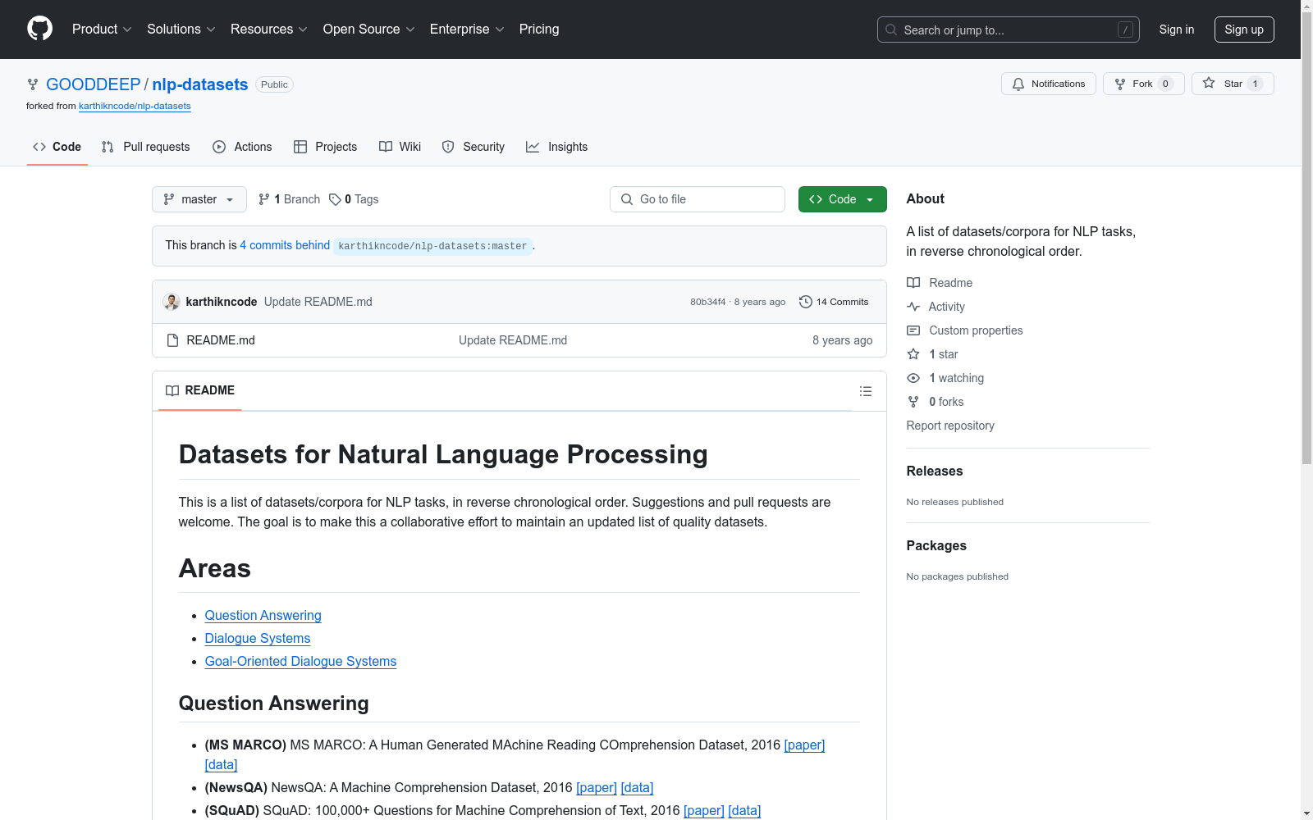This screenshot has width=1313, height=820.
Task: Open commit hash 80b34f4
Action: (708, 302)
